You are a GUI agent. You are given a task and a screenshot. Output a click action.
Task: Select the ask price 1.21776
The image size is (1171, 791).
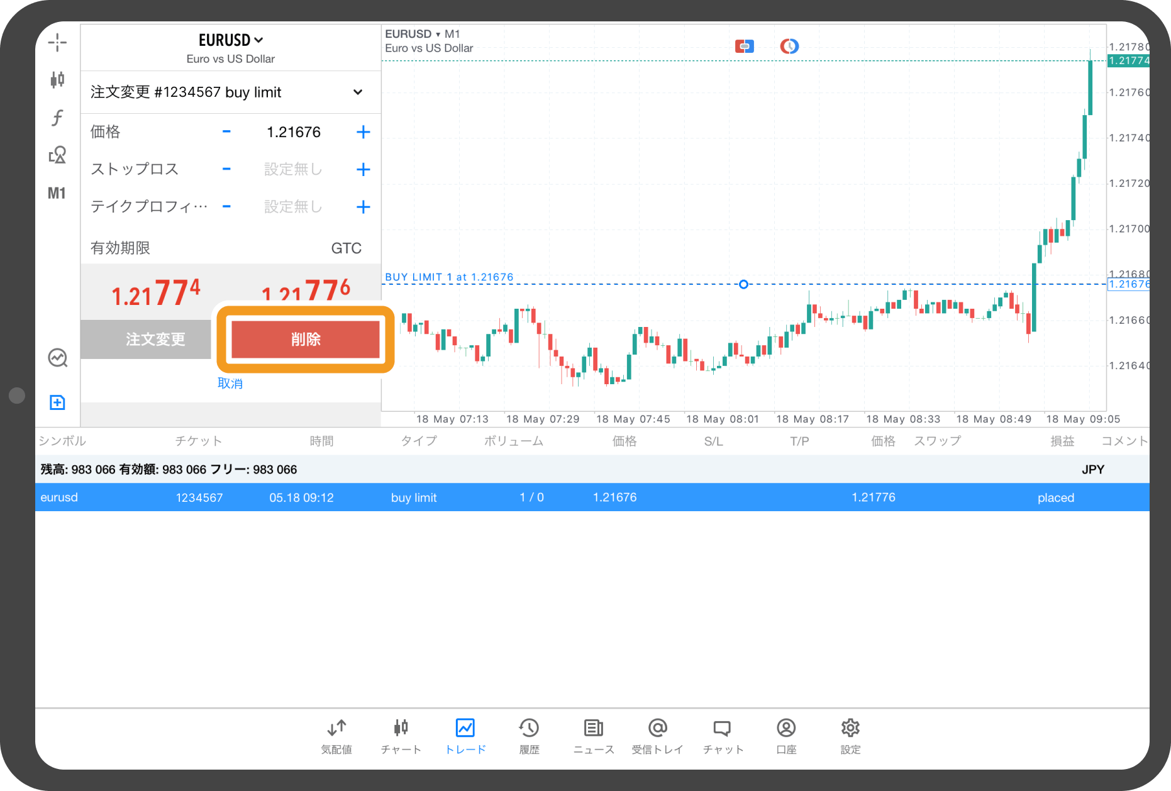(306, 291)
